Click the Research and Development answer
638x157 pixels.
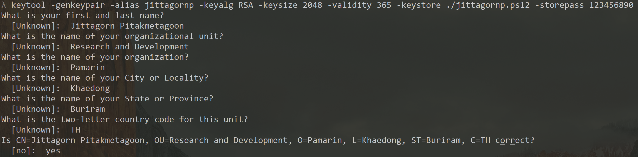(129, 47)
